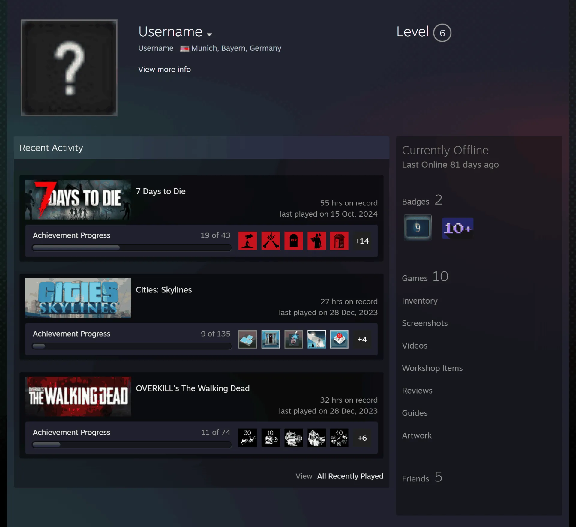This screenshot has height=527, width=576.
Task: Open the Cities: Skylines game banner
Action: 78,298
